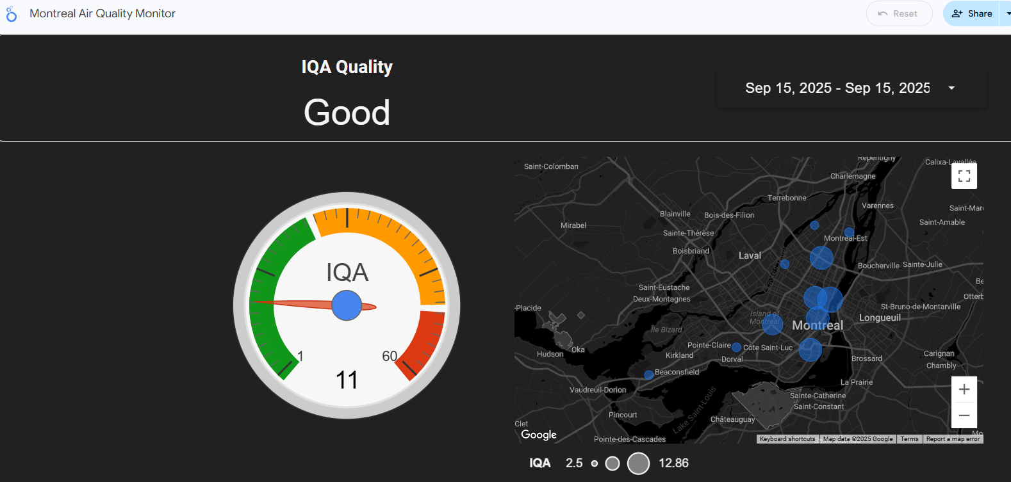Click the gauge's blue center needle hub
This screenshot has width=1011, height=482.
[x=347, y=305]
